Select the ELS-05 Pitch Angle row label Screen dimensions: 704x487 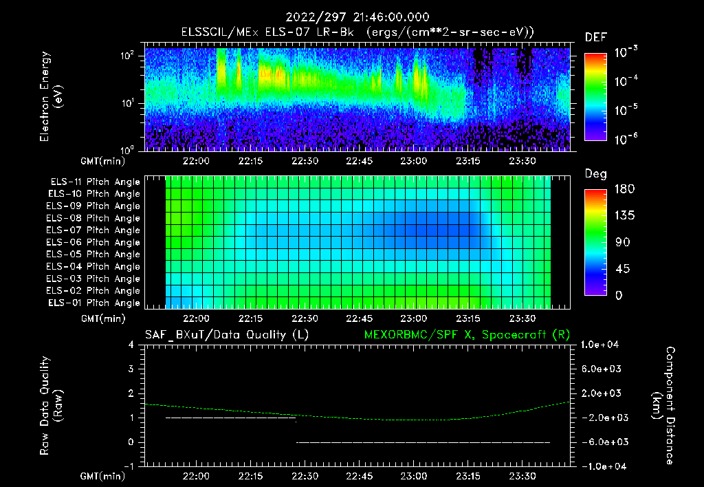click(x=93, y=255)
